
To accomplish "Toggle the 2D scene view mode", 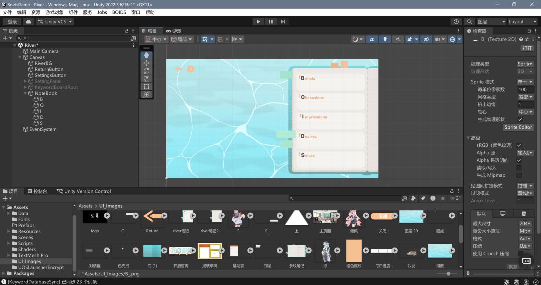I will click(372, 39).
